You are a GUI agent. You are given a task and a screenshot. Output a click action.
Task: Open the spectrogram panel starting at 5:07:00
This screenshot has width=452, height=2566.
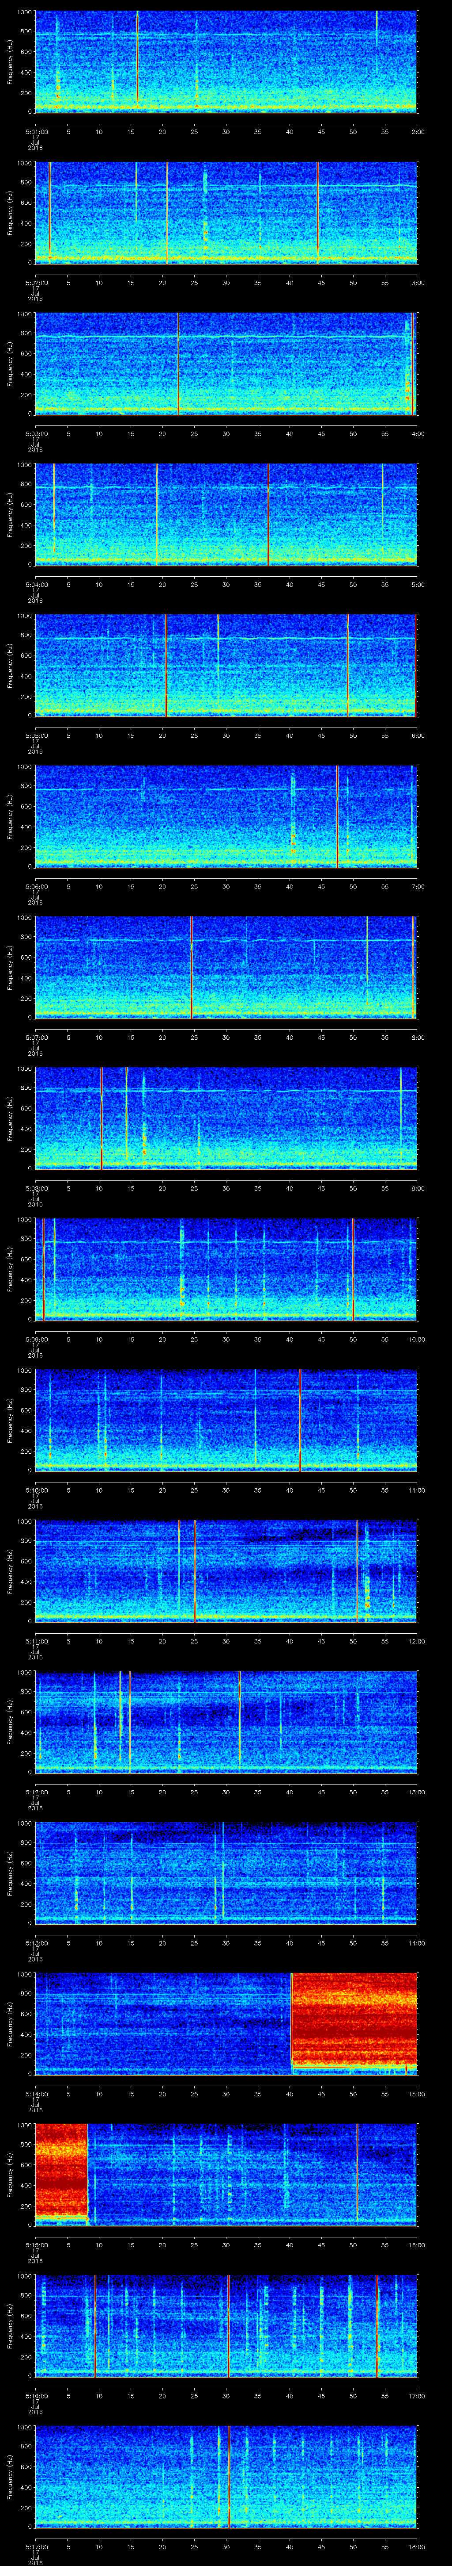226,967
